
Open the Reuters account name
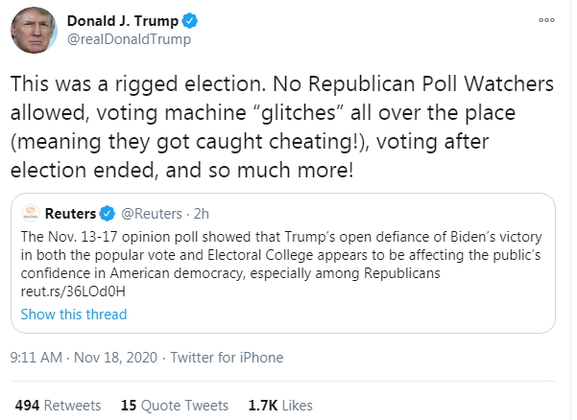(x=70, y=214)
